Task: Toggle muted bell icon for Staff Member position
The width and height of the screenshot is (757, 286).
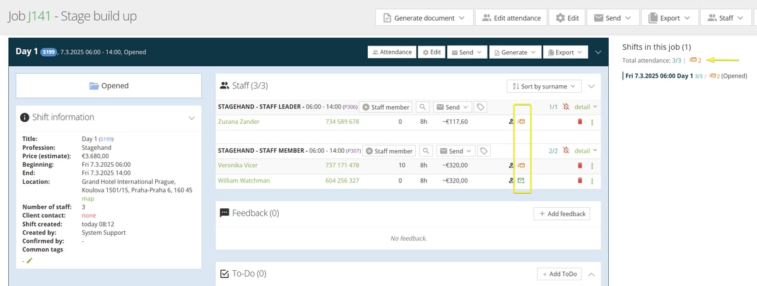Action: point(566,151)
